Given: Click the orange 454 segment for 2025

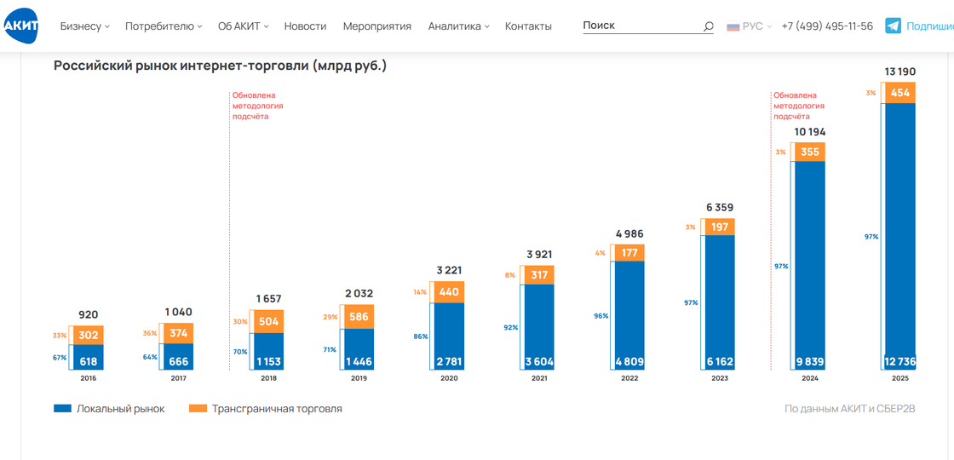Looking at the screenshot, I should 899,93.
